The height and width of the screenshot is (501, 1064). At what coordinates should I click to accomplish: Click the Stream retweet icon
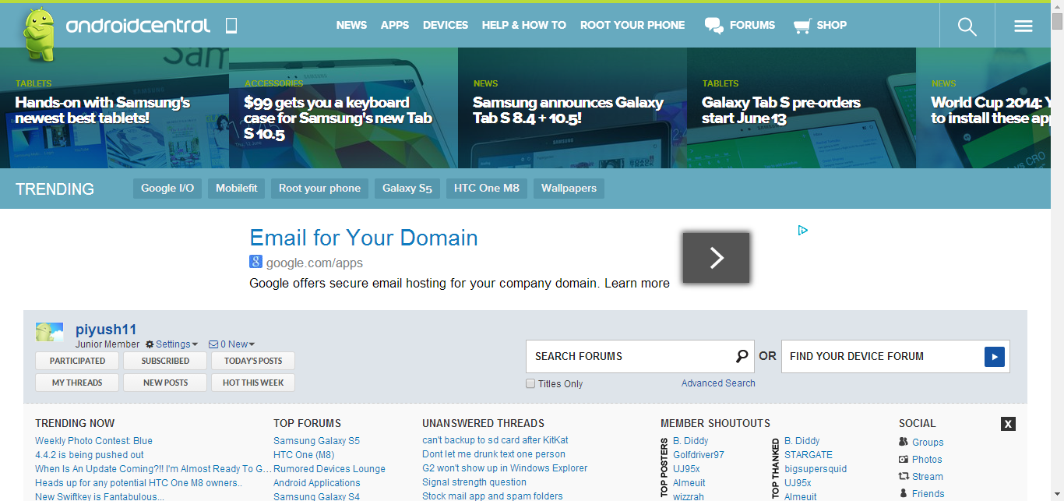(904, 476)
